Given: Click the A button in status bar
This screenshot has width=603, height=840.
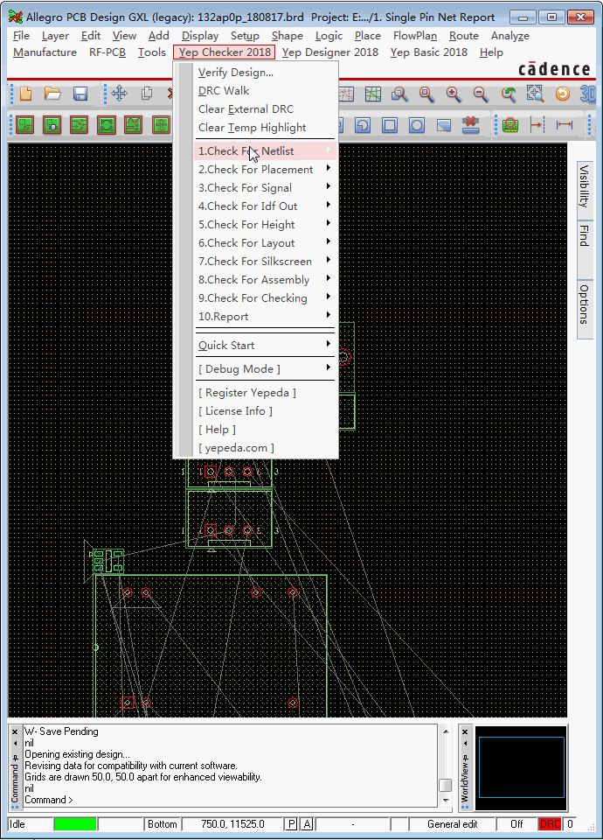Looking at the screenshot, I should pos(307,824).
